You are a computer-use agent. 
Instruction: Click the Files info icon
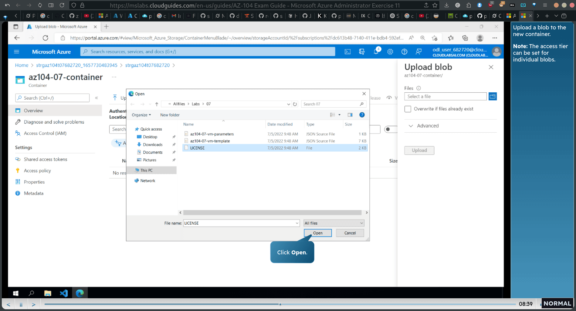418,88
